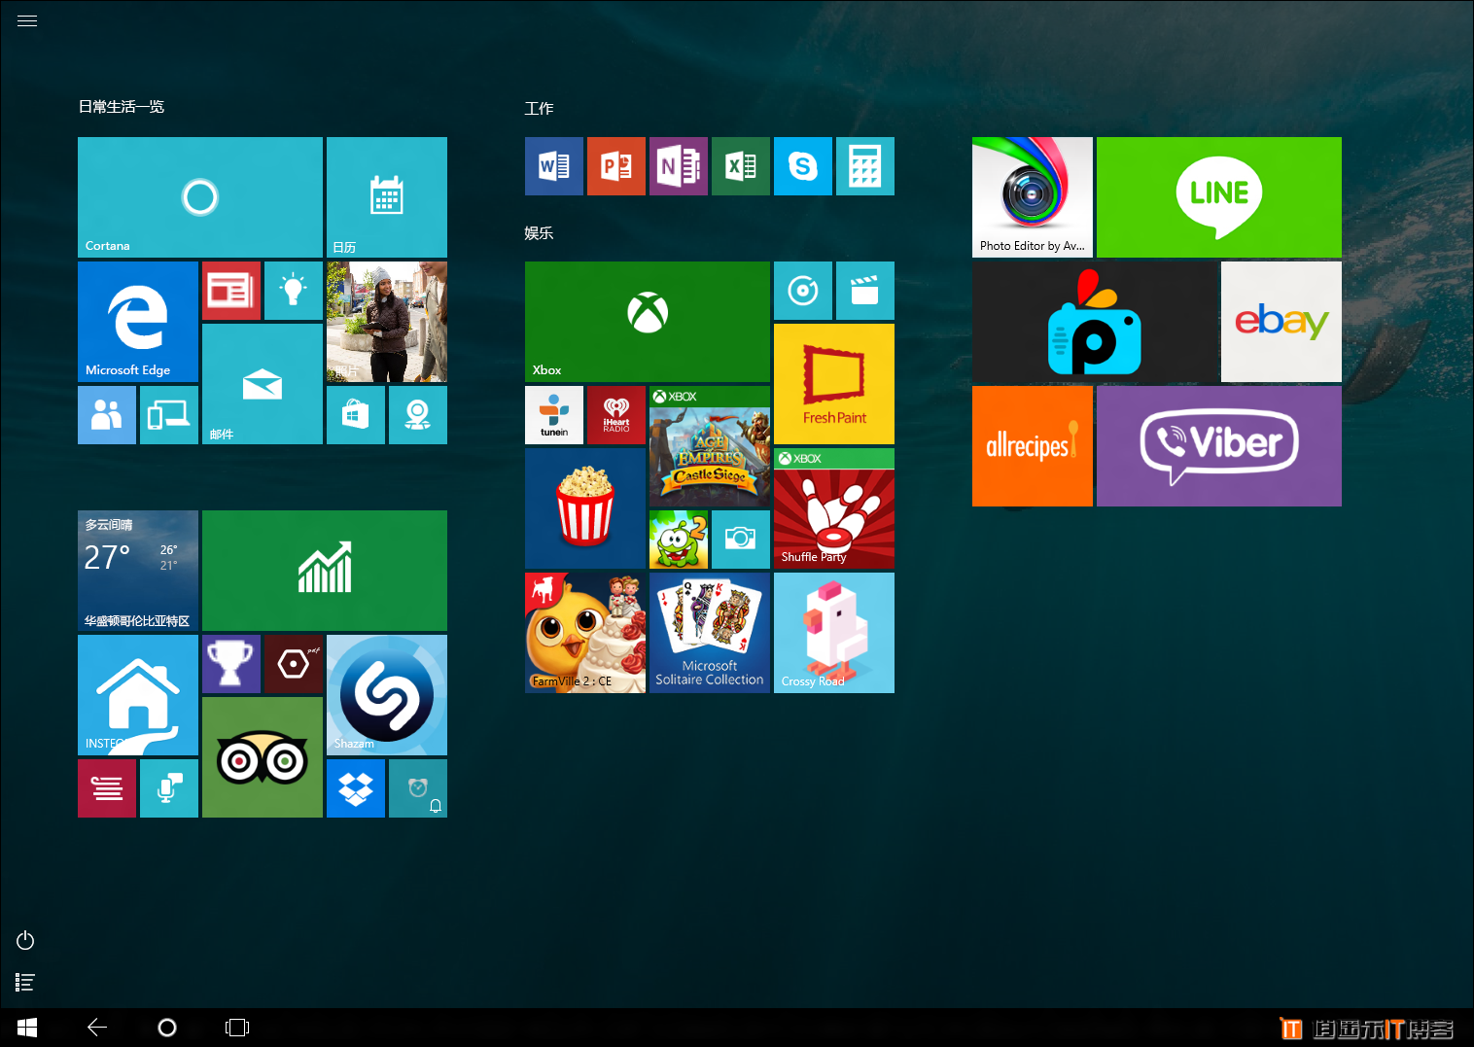Open the Windows Store tile
This screenshot has height=1047, width=1474.
click(x=356, y=415)
